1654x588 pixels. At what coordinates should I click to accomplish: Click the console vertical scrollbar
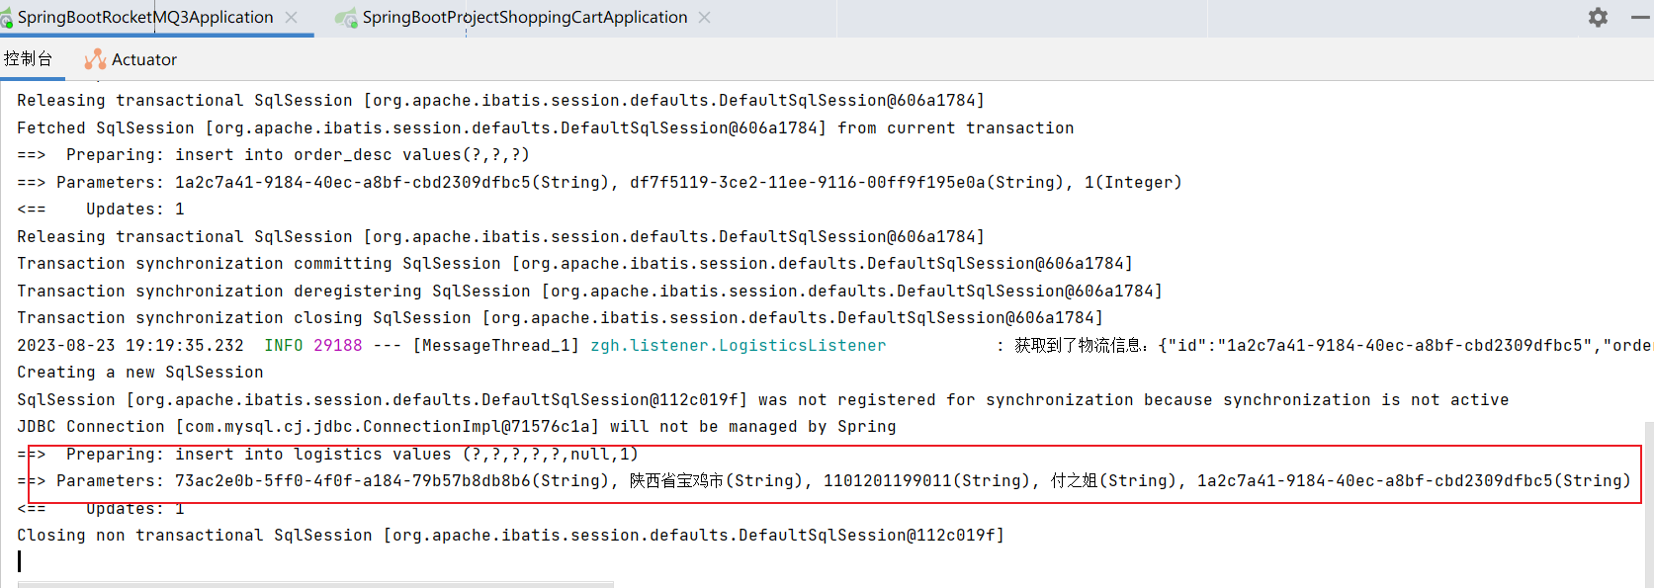pos(1649,504)
